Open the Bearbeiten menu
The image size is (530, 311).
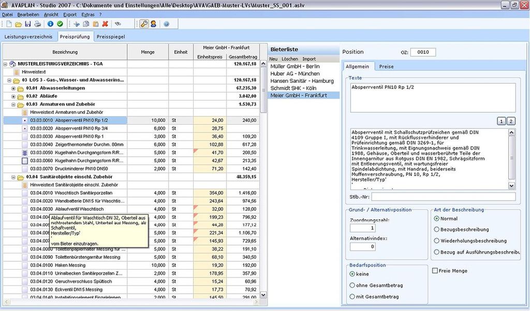coord(28,14)
